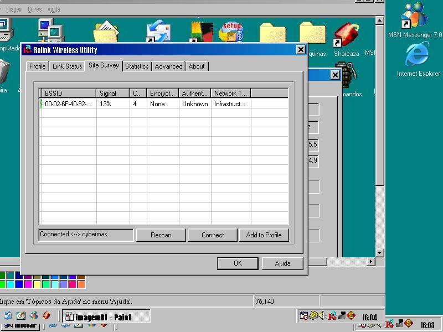Sort networks by the Signal column header
Image resolution: width=443 pixels, height=332 pixels.
click(113, 93)
